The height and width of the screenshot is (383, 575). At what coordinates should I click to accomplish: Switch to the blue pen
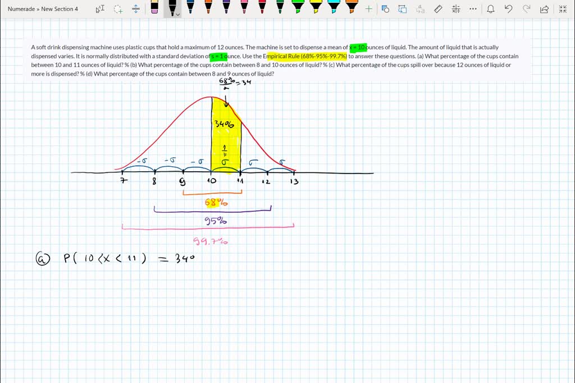191,7
